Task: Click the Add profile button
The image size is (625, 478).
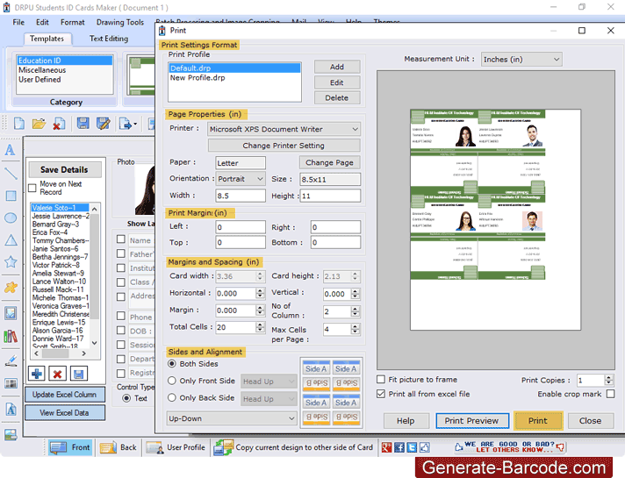Action: point(337,67)
